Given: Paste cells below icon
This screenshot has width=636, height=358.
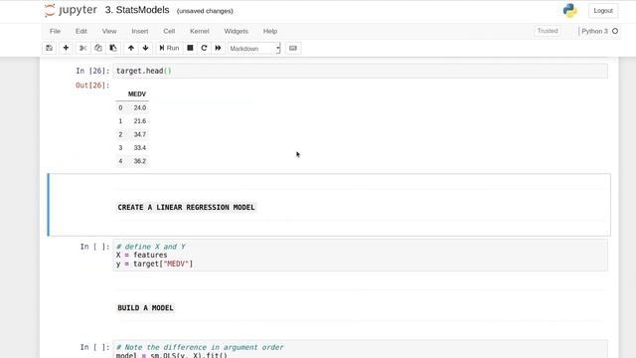Looking at the screenshot, I should pyautogui.click(x=113, y=49).
